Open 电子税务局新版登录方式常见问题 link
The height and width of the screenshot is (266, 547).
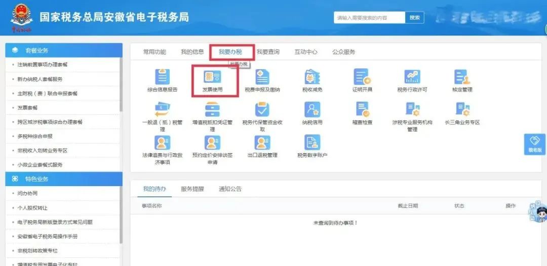pos(55,222)
